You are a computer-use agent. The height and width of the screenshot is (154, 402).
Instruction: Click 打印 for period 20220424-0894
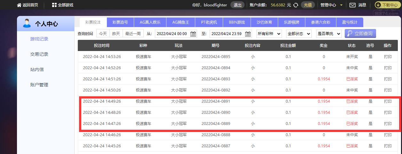tap(388, 68)
